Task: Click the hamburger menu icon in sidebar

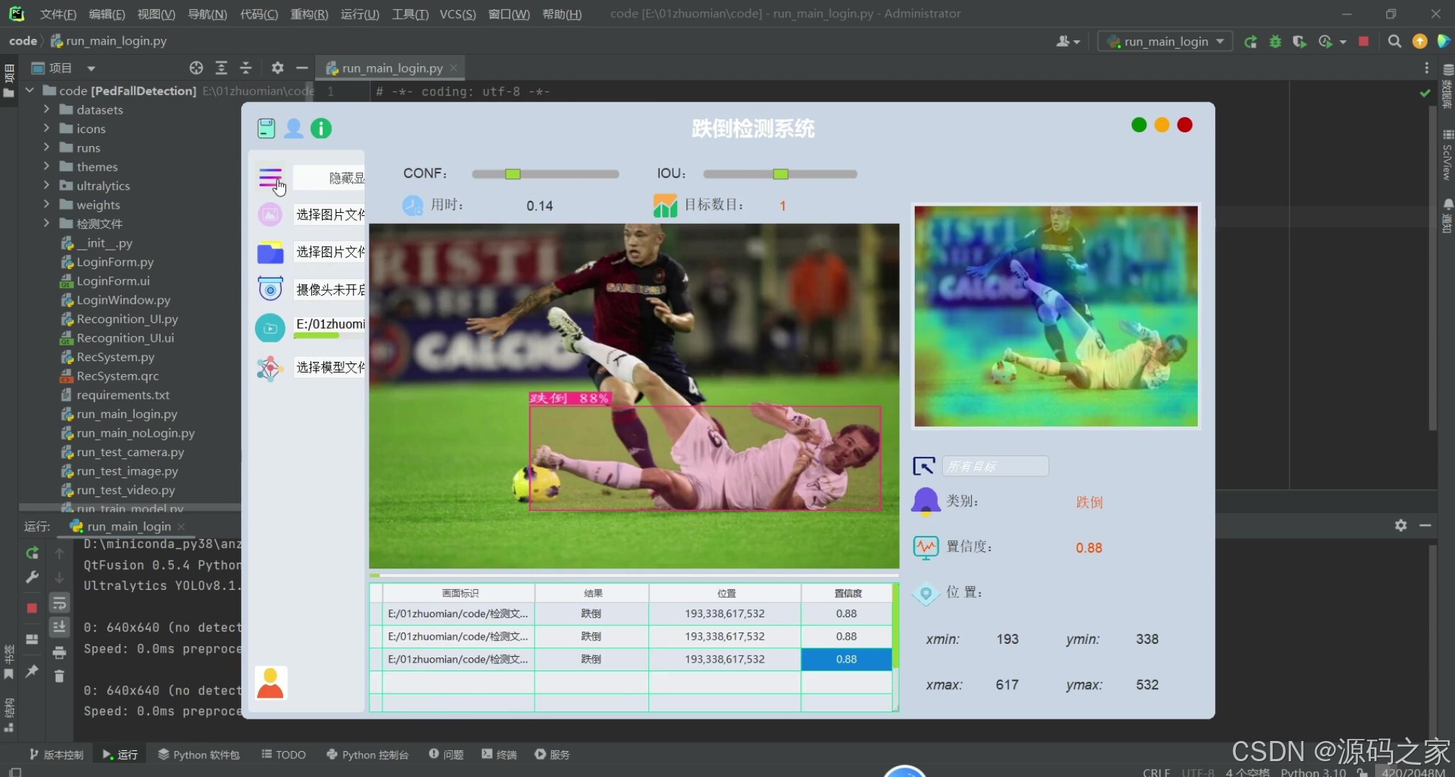Action: 270,177
